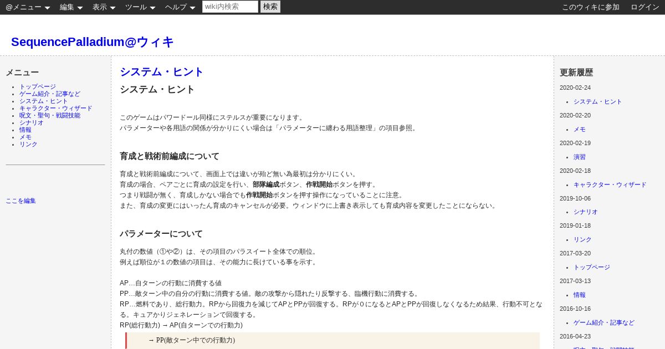The width and height of the screenshot is (665, 349).
Task: Open システム・ヒント in left menu
Action: [44, 101]
